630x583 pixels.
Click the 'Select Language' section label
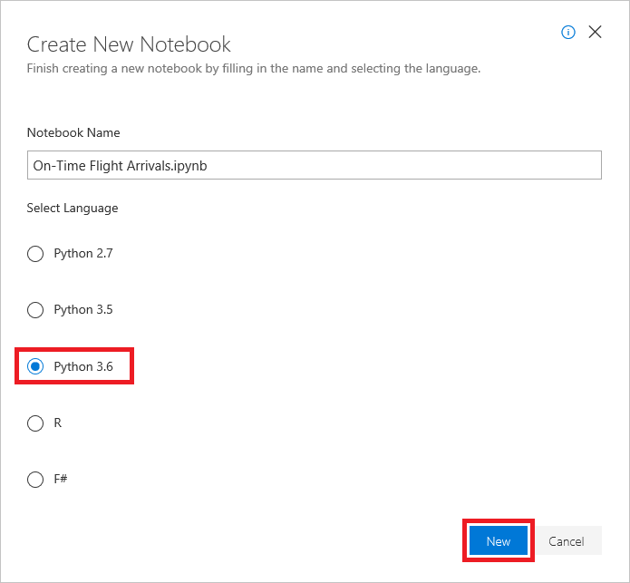pos(73,208)
